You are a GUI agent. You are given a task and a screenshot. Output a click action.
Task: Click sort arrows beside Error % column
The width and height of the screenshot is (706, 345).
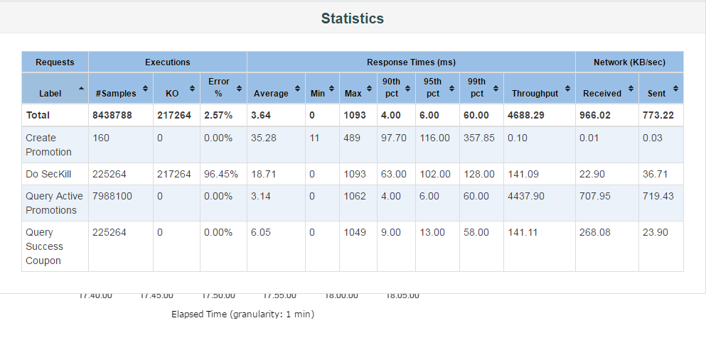pyautogui.click(x=238, y=88)
